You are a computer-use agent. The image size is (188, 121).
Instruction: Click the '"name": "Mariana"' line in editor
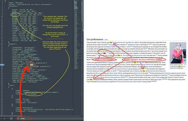(x=16, y=3)
